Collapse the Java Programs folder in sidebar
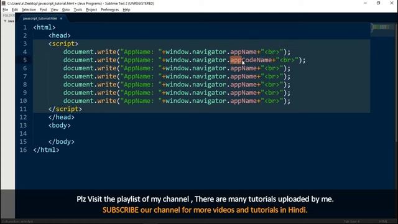Viewport: 398px width, 224px height. [5, 21]
